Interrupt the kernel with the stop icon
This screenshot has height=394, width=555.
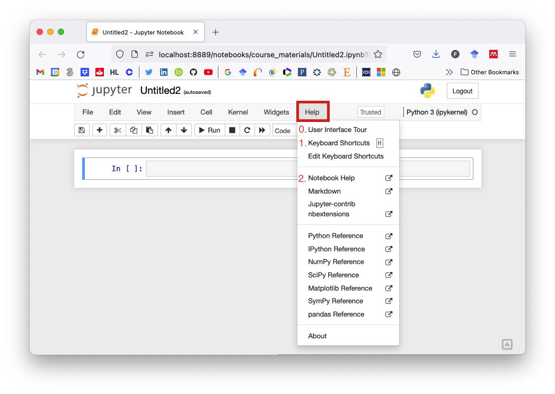232,130
